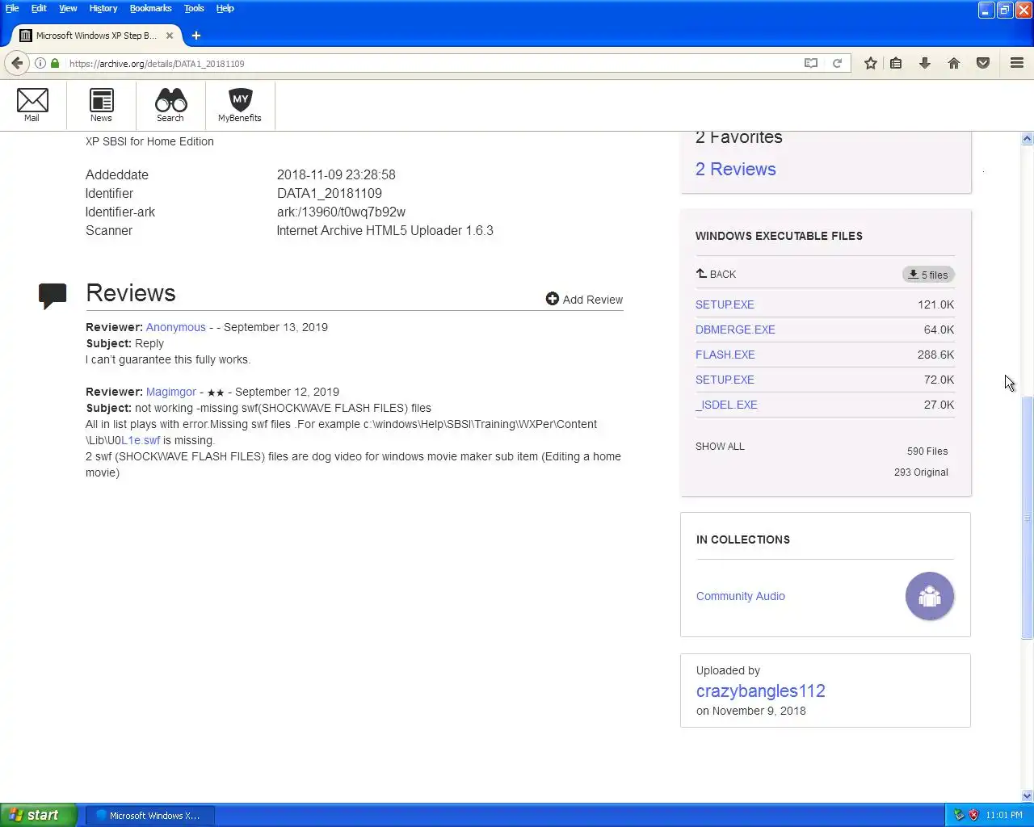Click the identifier value DATA1_20181109
Image resolution: width=1034 pixels, height=827 pixels.
tap(330, 193)
